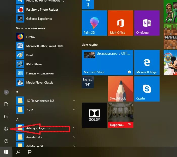Image resolution: width=177 pixels, height=157 pixels.
Task: Open Microsoft Office Word 2007 icon
Action: click(x=20, y=46)
